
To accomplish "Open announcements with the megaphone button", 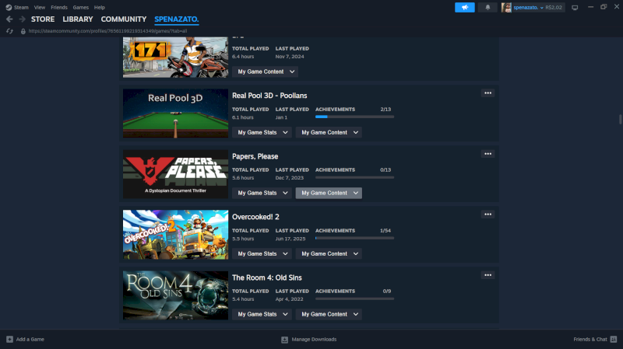I will tap(464, 7).
